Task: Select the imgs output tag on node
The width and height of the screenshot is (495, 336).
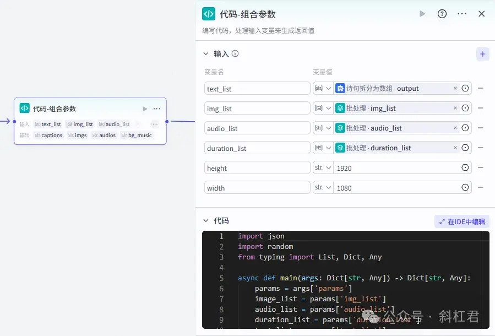Action: tap(77, 135)
